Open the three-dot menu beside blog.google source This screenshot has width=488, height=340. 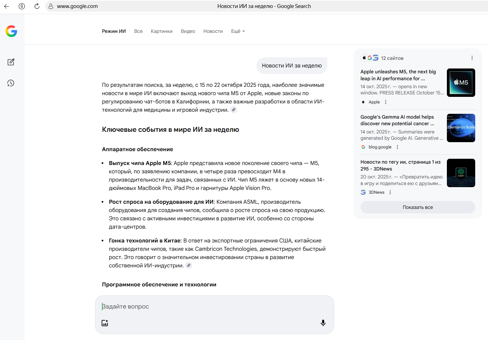tap(397, 147)
